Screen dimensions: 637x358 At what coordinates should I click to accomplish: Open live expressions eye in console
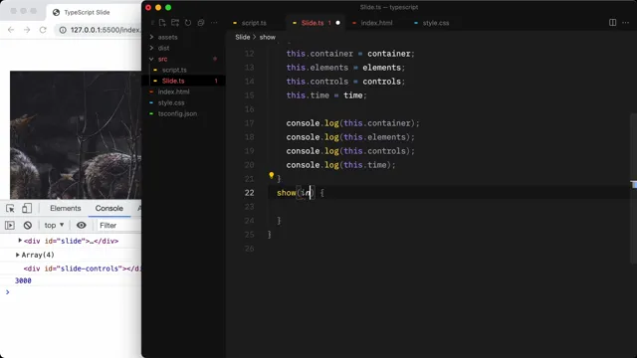(x=82, y=226)
